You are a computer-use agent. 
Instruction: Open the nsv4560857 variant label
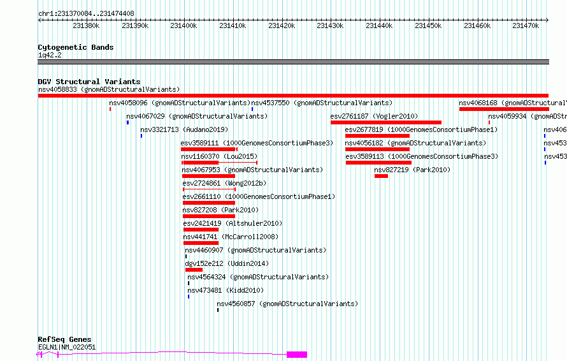[x=287, y=304]
